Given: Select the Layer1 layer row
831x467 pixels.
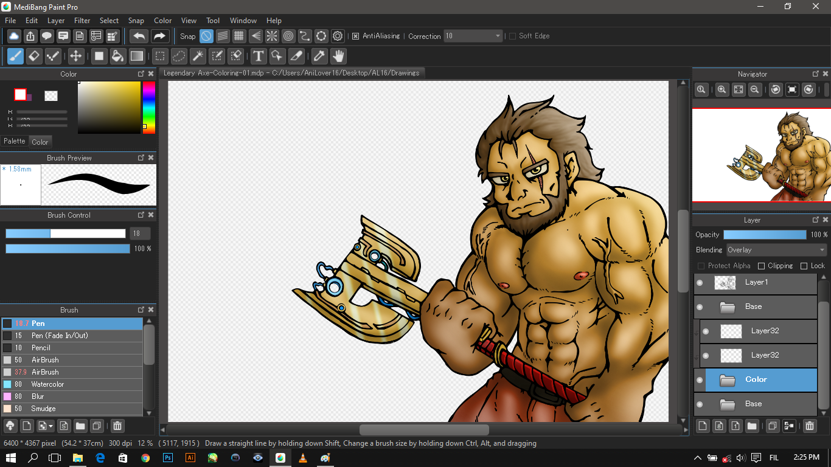Looking at the screenshot, I should click(x=756, y=283).
